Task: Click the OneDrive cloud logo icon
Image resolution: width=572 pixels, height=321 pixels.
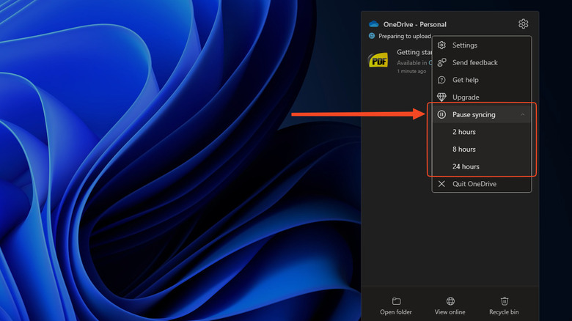Action: click(373, 24)
